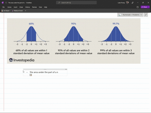Click the Search box
Viewport: 151px width, 113px height.
(76, 3)
